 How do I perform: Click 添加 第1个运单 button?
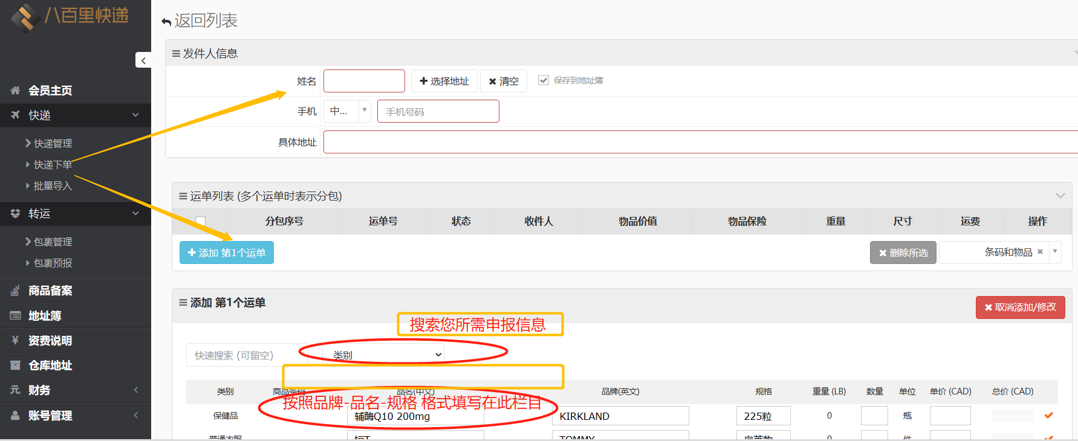[227, 253]
